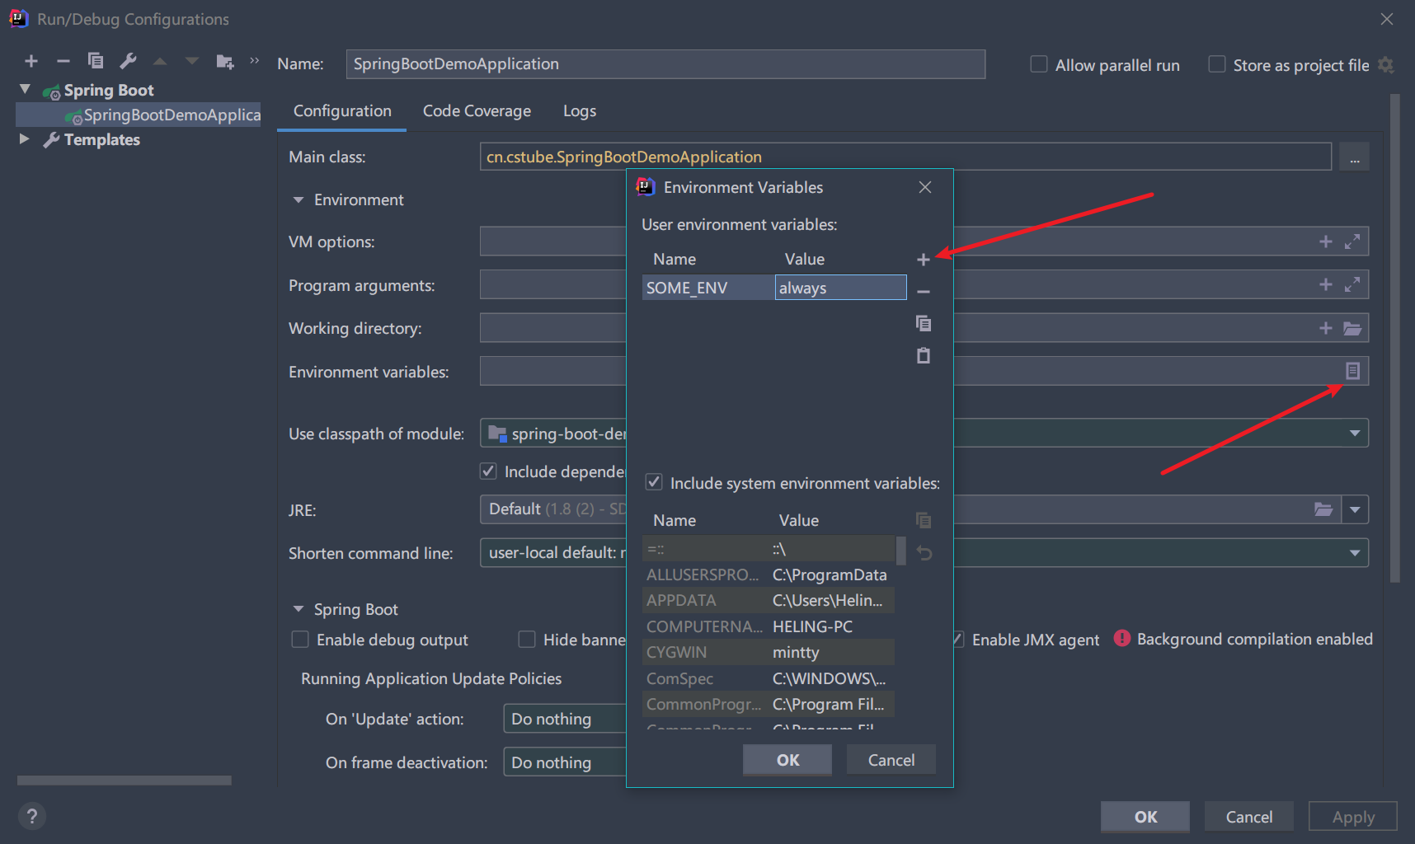
Task: Paste environment variables from clipboard
Action: (924, 355)
